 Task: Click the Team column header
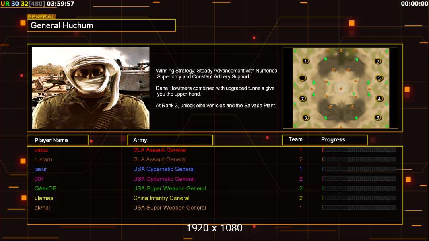click(x=295, y=139)
